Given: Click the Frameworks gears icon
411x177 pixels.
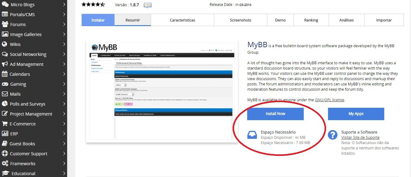Looking at the screenshot, I should (5, 163).
